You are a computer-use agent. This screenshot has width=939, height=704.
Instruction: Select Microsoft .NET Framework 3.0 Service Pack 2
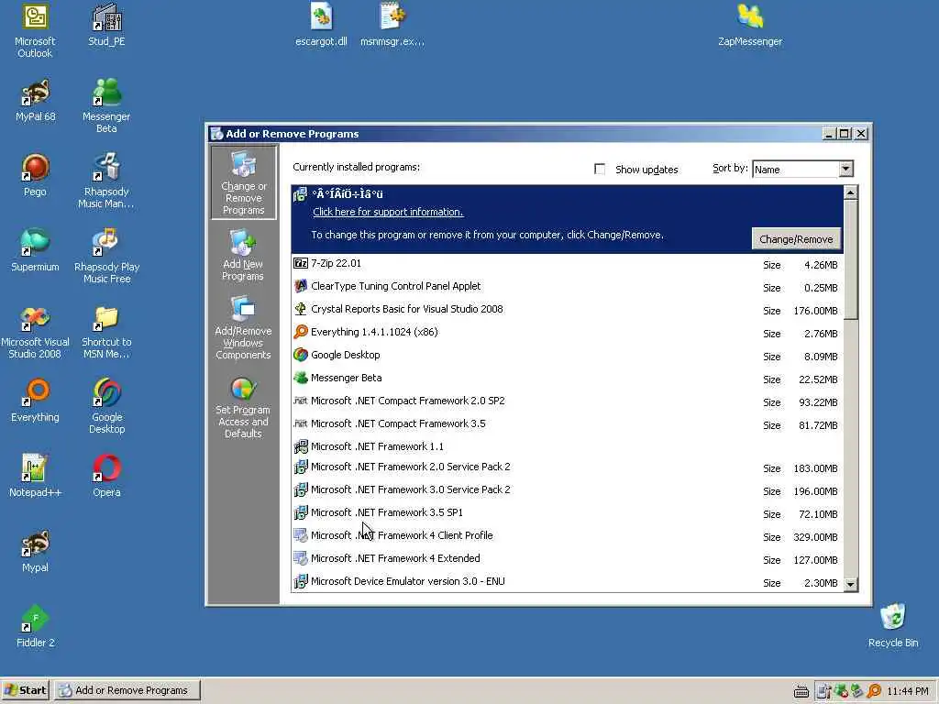567,490
